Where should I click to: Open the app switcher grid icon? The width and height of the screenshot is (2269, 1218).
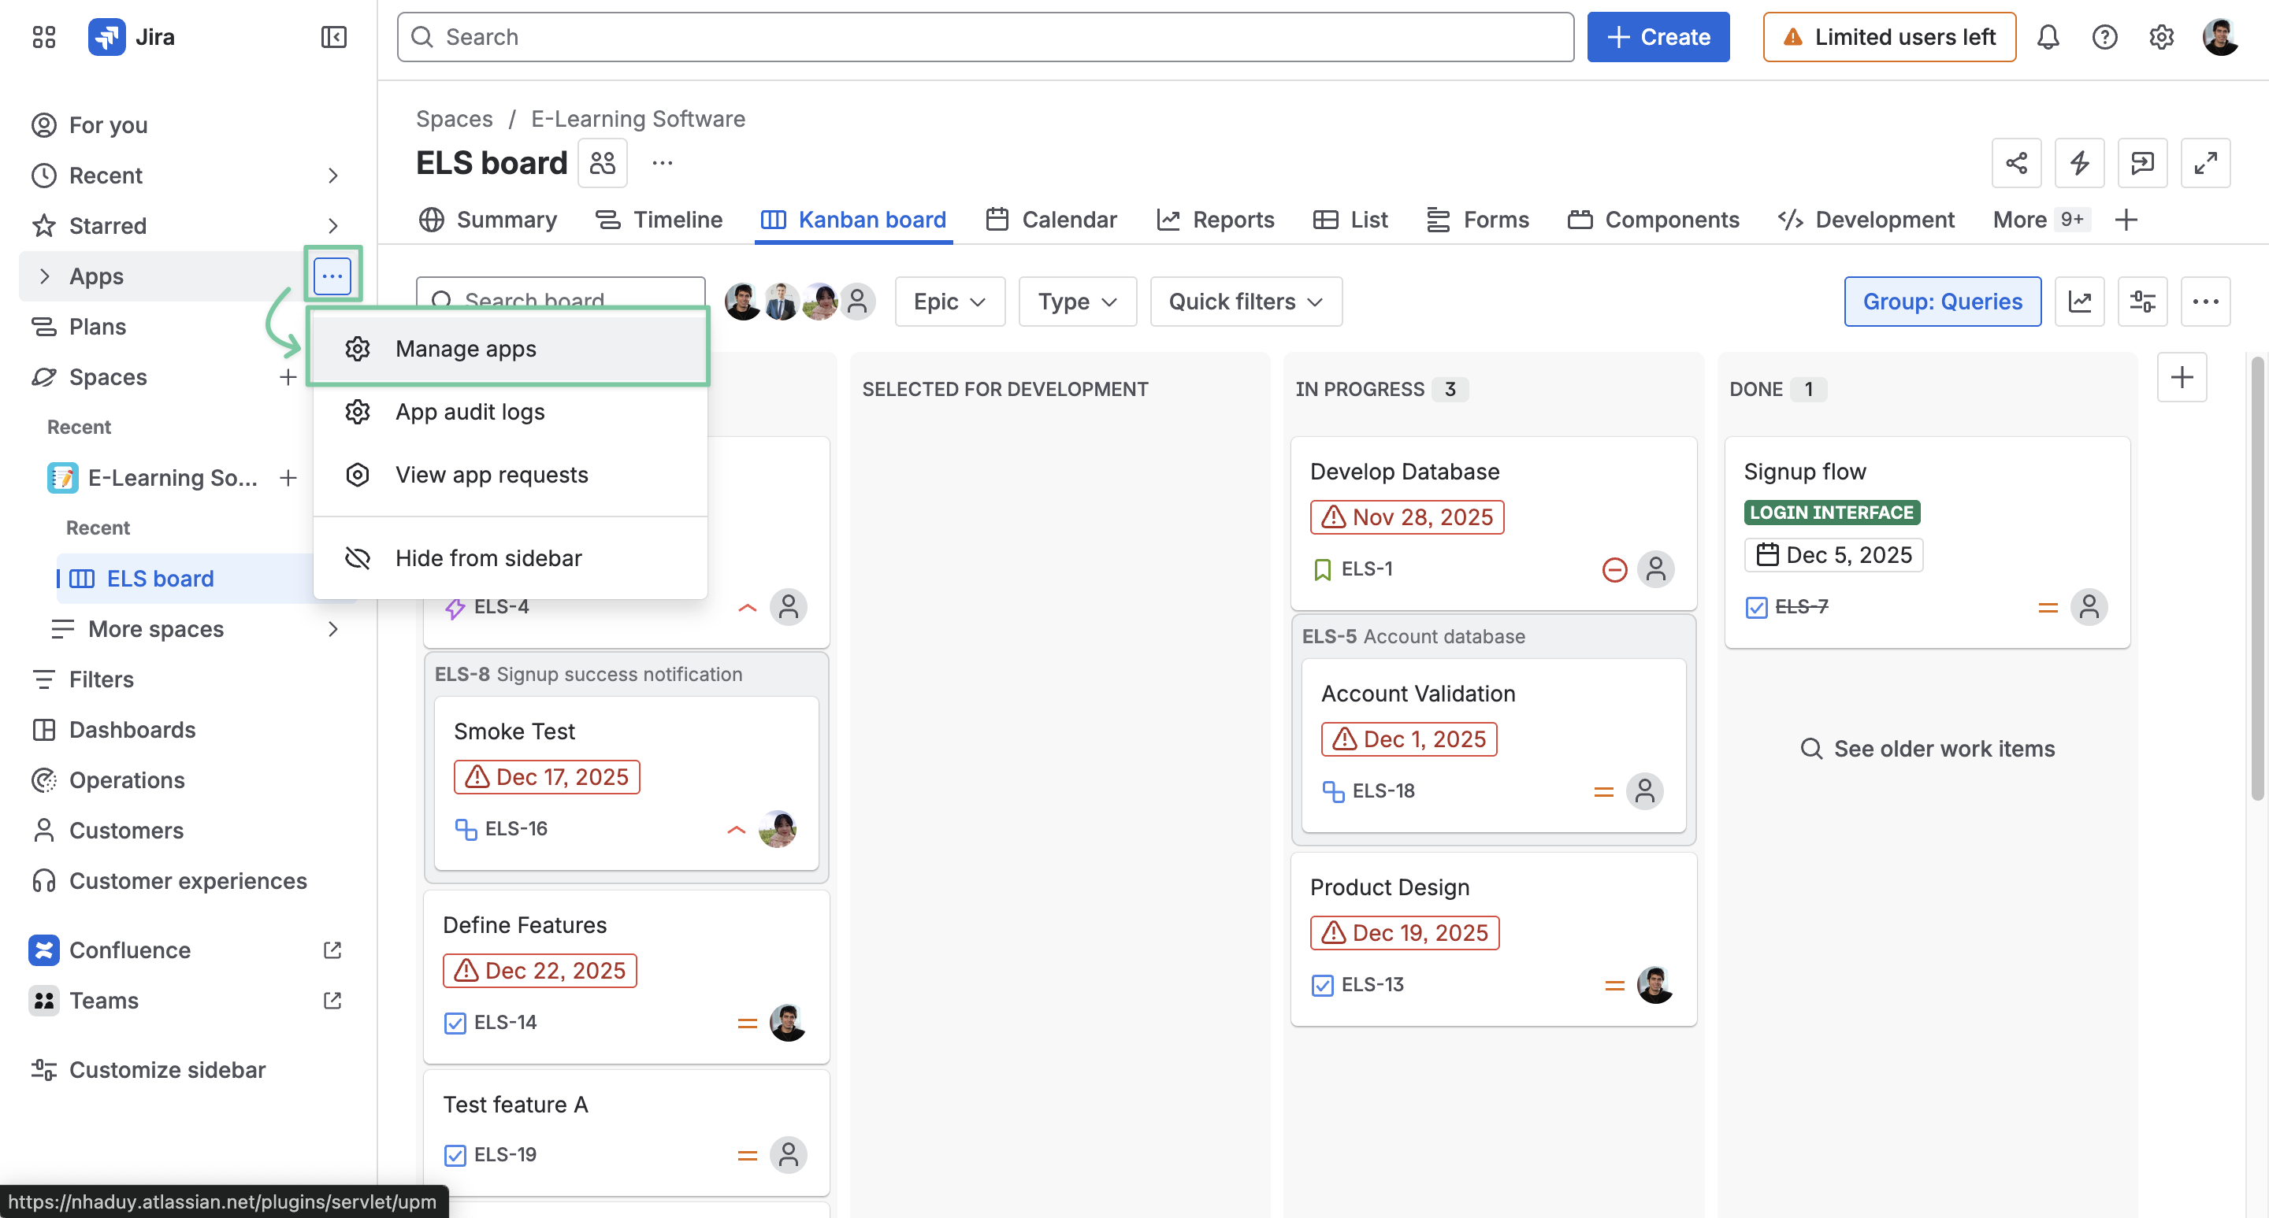(x=43, y=37)
